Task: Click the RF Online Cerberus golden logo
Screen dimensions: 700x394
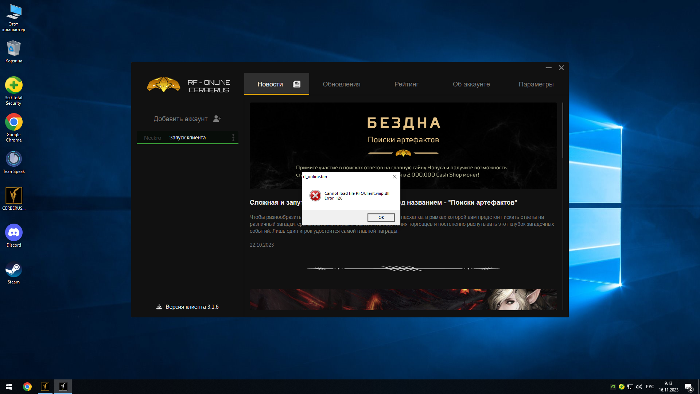Action: point(163,85)
